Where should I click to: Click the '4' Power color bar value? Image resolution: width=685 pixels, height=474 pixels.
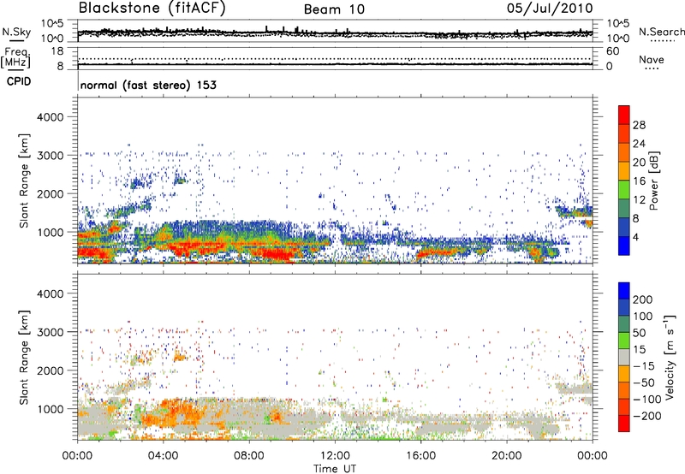tap(636, 238)
